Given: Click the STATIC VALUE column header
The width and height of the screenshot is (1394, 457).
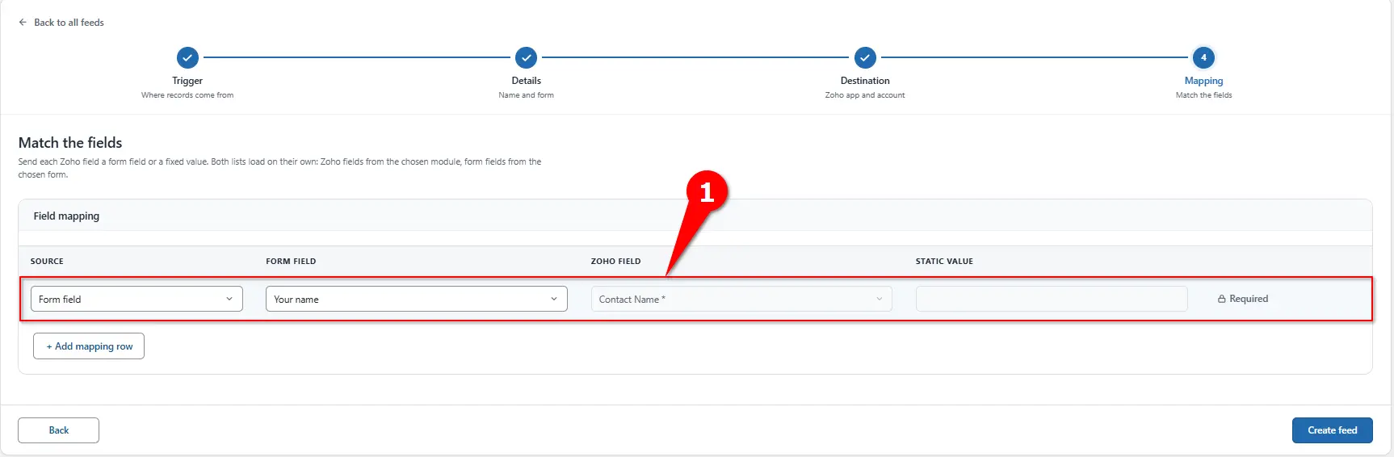Looking at the screenshot, I should pos(944,262).
